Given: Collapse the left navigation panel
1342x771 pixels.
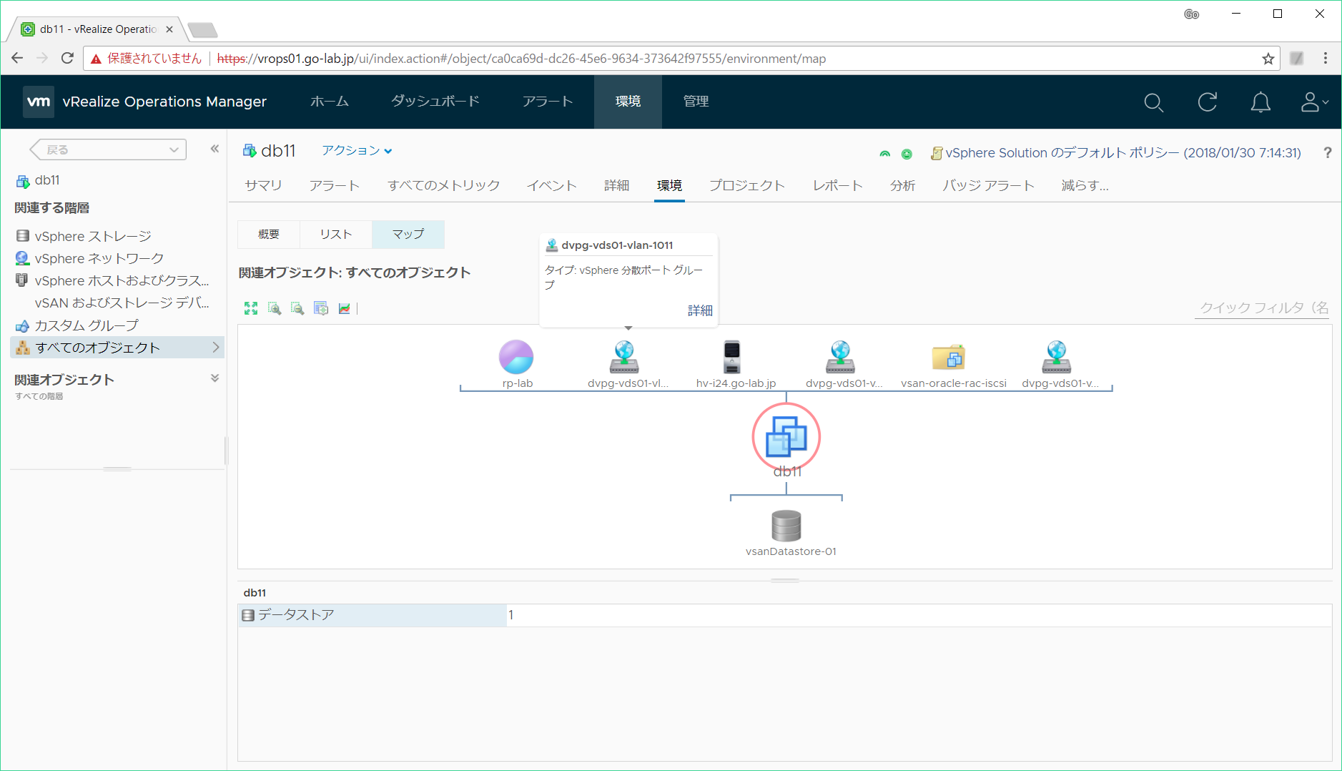Looking at the screenshot, I should pos(214,149).
